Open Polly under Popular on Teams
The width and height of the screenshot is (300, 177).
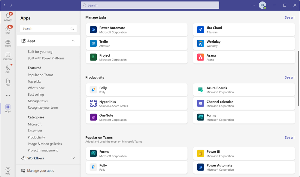137,167
